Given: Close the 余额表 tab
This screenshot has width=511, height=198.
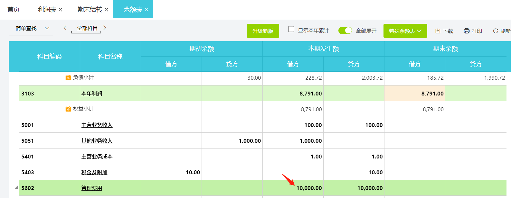Looking at the screenshot, I should pyautogui.click(x=147, y=10).
